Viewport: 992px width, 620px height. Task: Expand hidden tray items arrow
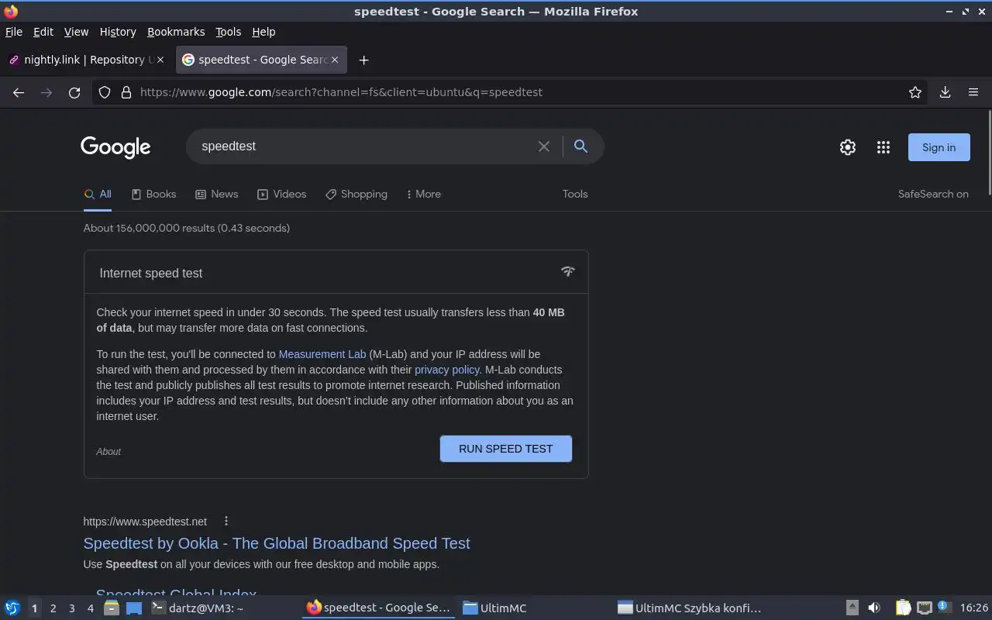[852, 608]
